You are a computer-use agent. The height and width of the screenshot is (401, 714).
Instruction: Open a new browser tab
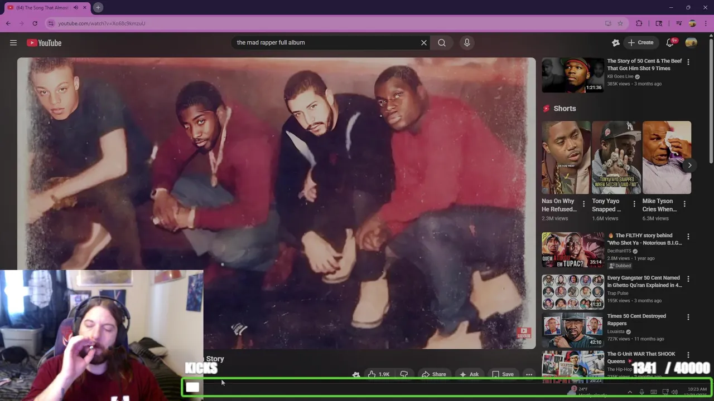tap(98, 7)
